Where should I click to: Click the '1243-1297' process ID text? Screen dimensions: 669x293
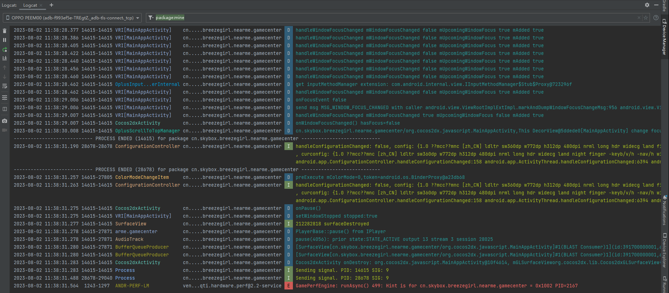(x=97, y=286)
